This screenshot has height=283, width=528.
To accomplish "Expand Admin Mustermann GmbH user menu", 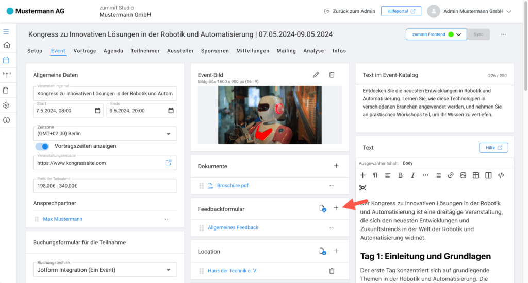I will [508, 11].
